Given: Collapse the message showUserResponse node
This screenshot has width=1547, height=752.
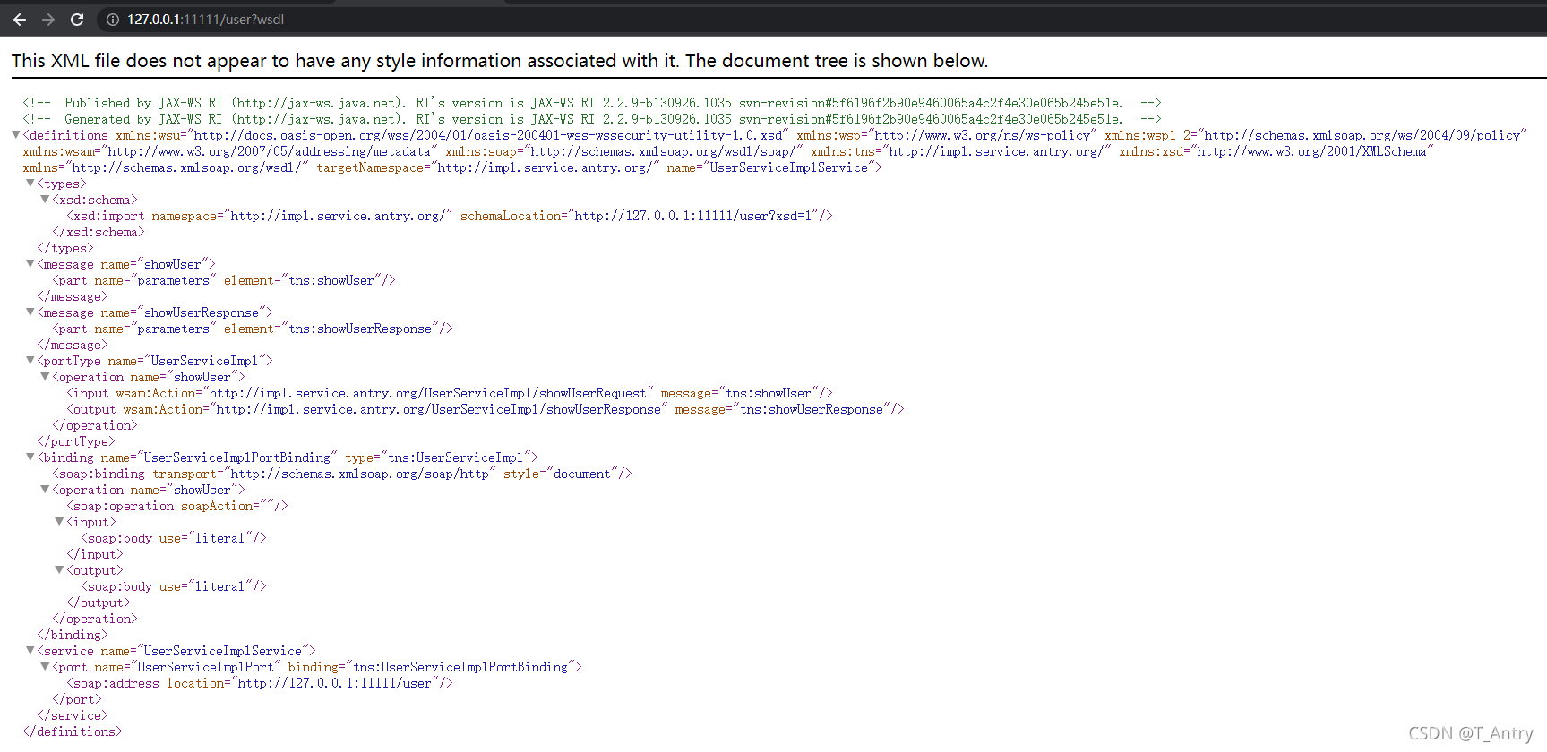Looking at the screenshot, I should [x=30, y=312].
